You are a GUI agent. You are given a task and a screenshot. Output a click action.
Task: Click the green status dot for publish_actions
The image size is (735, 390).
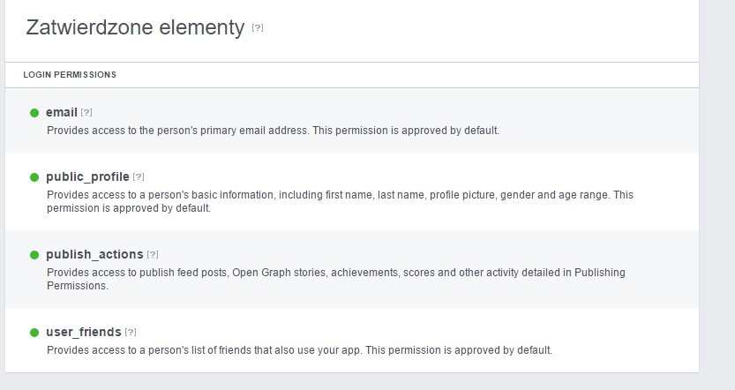[x=34, y=255]
